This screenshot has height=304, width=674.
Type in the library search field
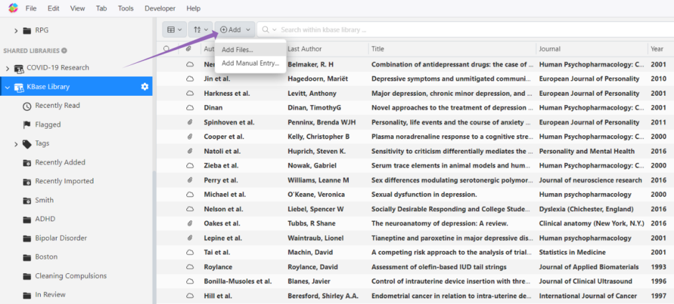point(395,30)
